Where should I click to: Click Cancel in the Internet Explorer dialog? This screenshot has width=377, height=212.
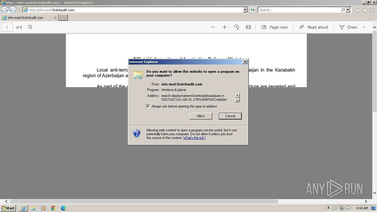pos(230,116)
